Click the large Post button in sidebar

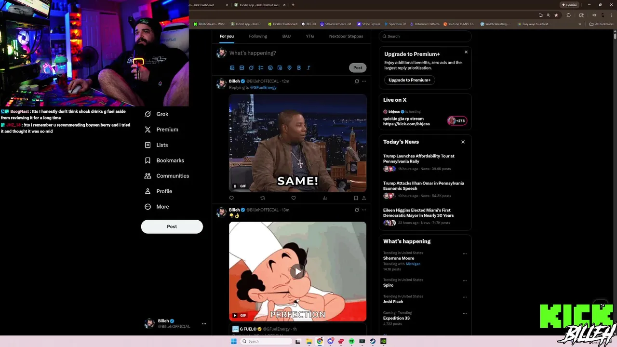tap(172, 227)
